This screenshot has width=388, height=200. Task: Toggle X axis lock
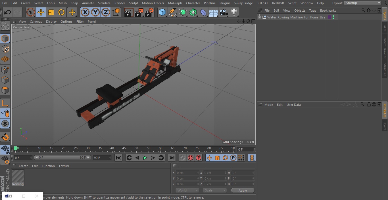coord(85,12)
